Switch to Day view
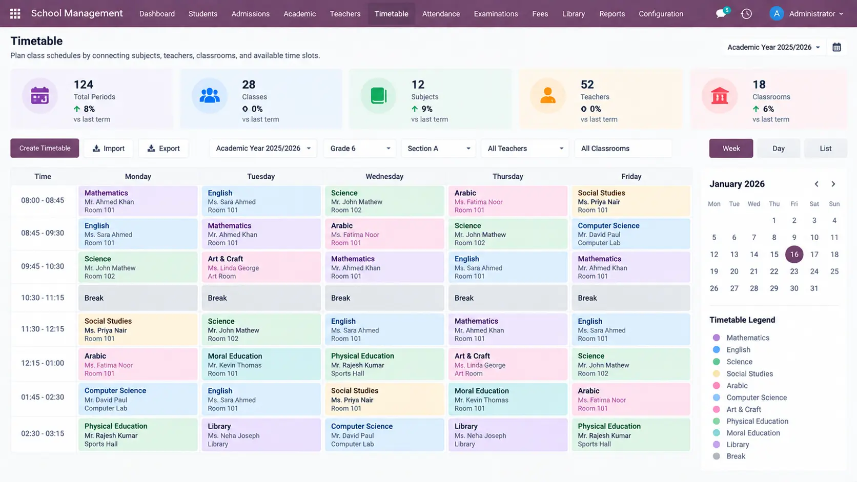The image size is (857, 482). (x=778, y=149)
